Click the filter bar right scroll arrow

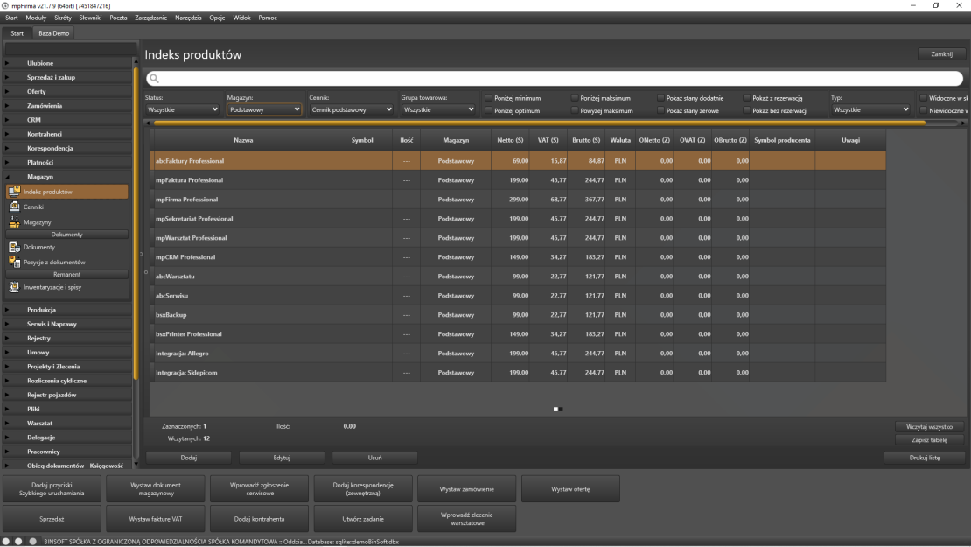click(963, 123)
